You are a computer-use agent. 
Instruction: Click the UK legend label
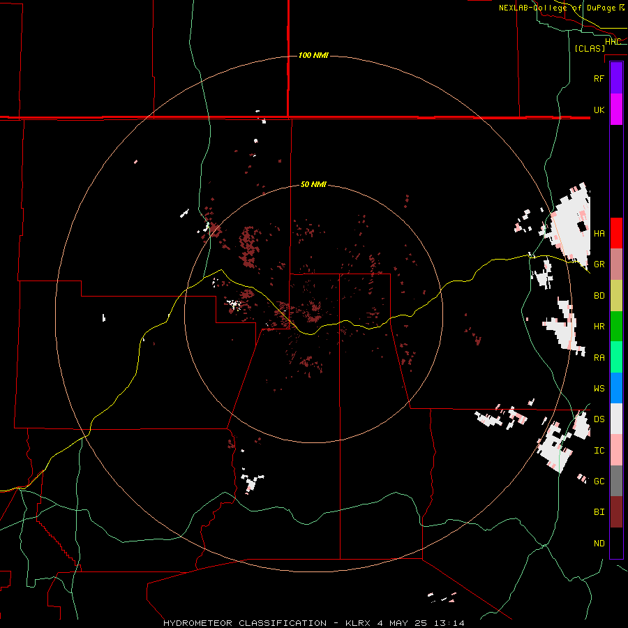(x=599, y=110)
